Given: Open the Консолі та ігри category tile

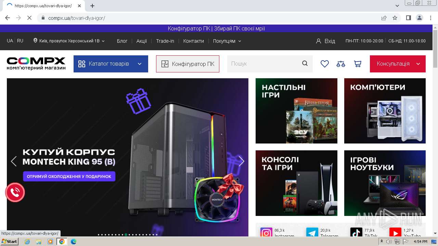Looking at the screenshot, I should (296, 183).
